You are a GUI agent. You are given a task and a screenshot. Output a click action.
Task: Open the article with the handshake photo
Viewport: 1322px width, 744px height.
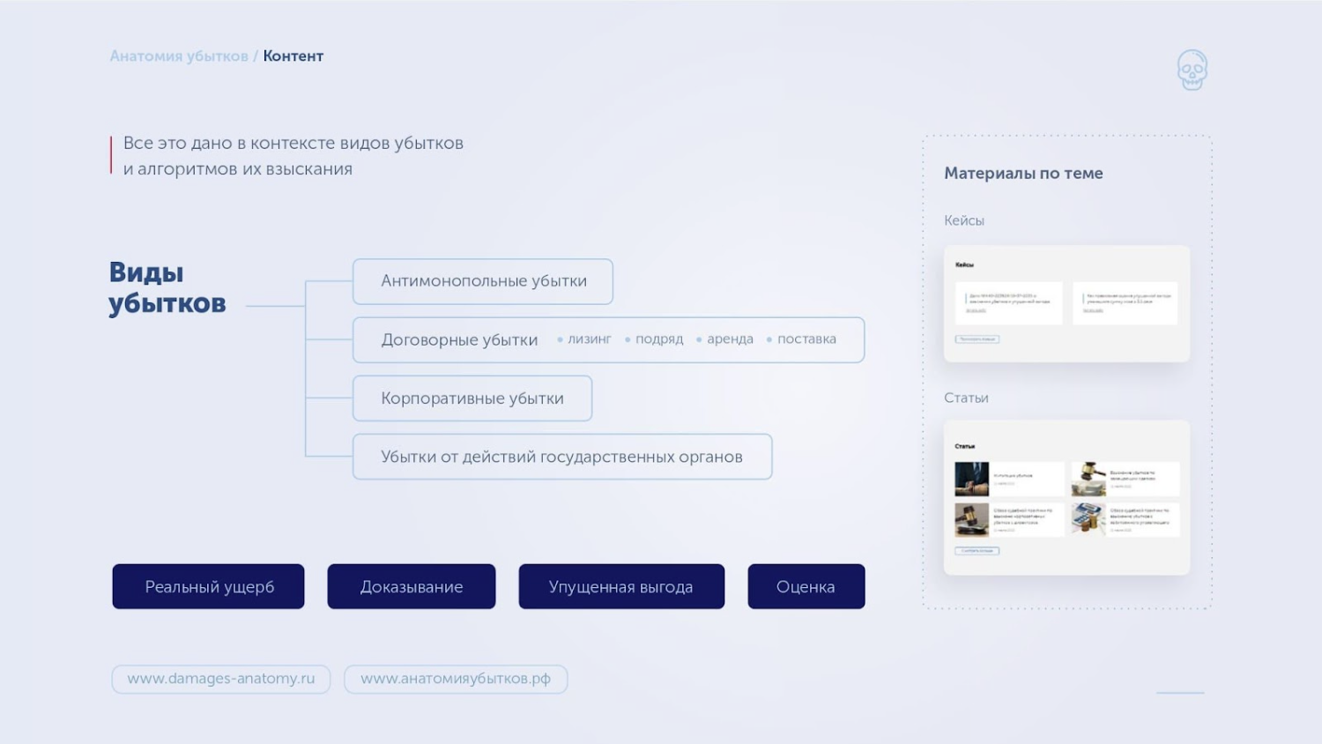click(x=1010, y=480)
